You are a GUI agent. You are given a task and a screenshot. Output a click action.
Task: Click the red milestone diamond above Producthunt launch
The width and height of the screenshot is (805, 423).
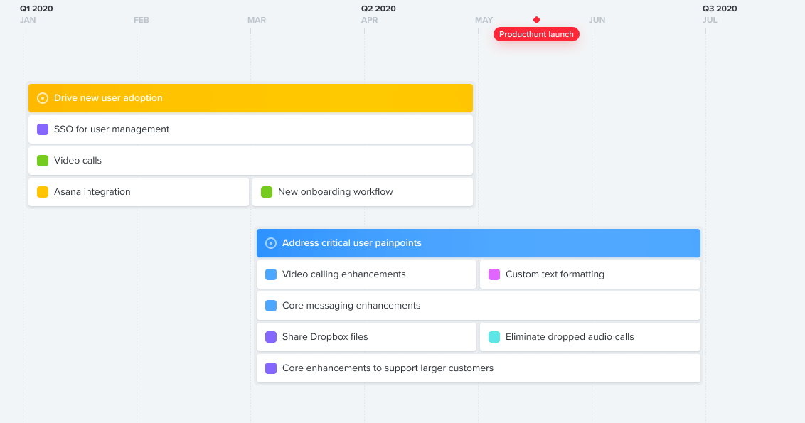[x=536, y=20]
